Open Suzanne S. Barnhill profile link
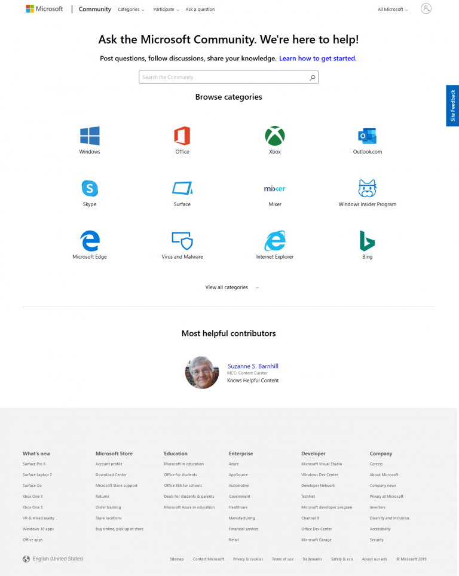 (253, 366)
